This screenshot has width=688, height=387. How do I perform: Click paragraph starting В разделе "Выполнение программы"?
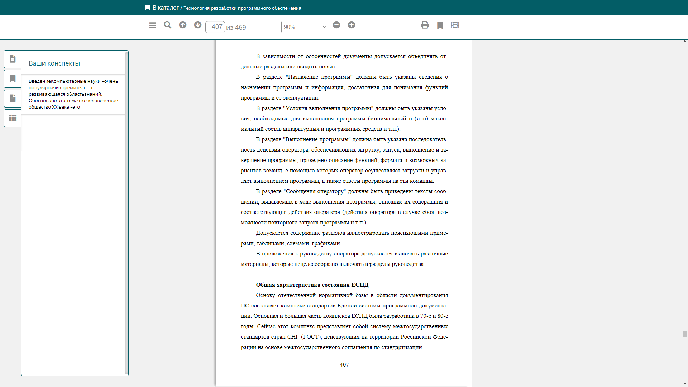tap(344, 160)
